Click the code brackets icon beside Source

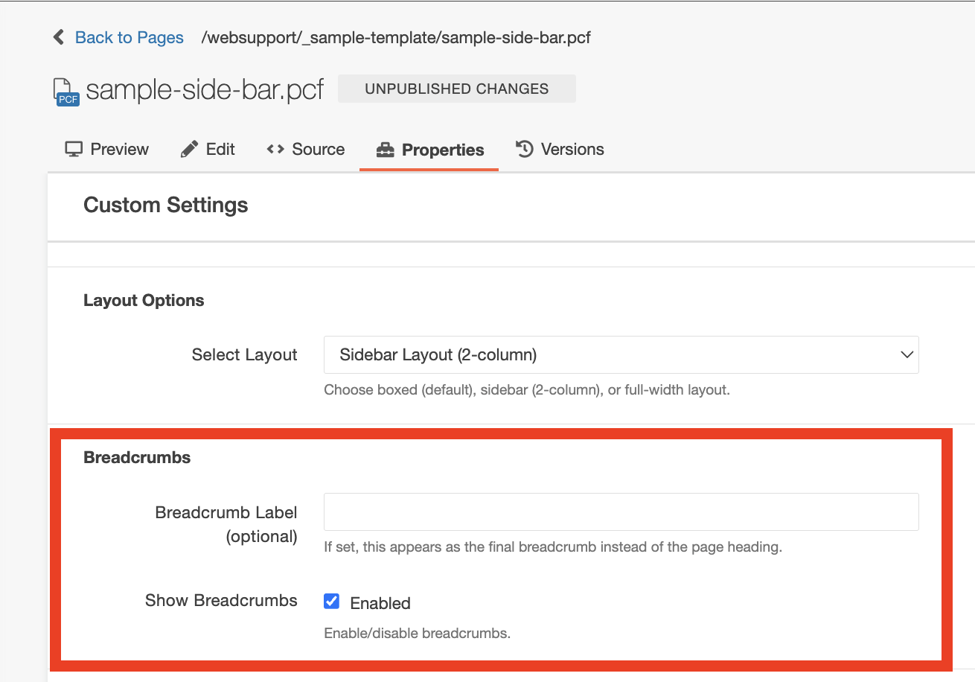[275, 150]
